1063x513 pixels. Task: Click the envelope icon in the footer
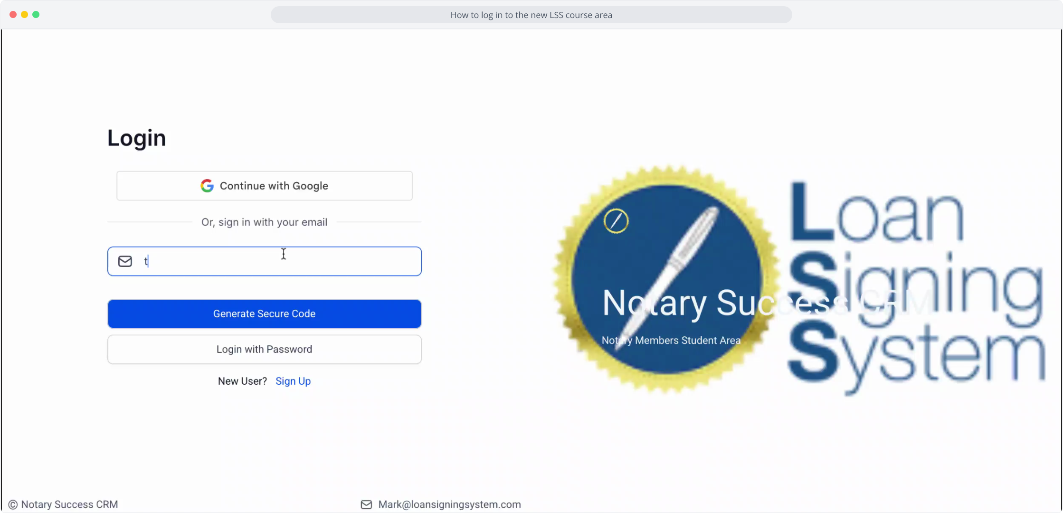pos(366,504)
